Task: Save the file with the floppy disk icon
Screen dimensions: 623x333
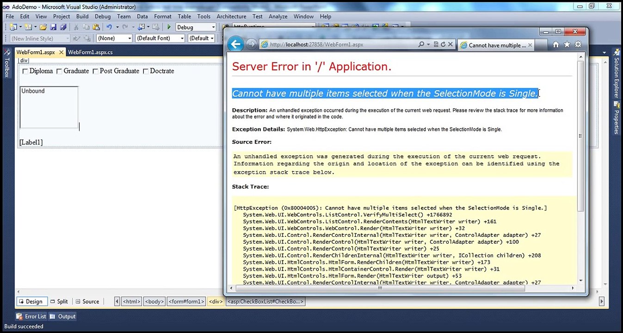Action: click(53, 27)
